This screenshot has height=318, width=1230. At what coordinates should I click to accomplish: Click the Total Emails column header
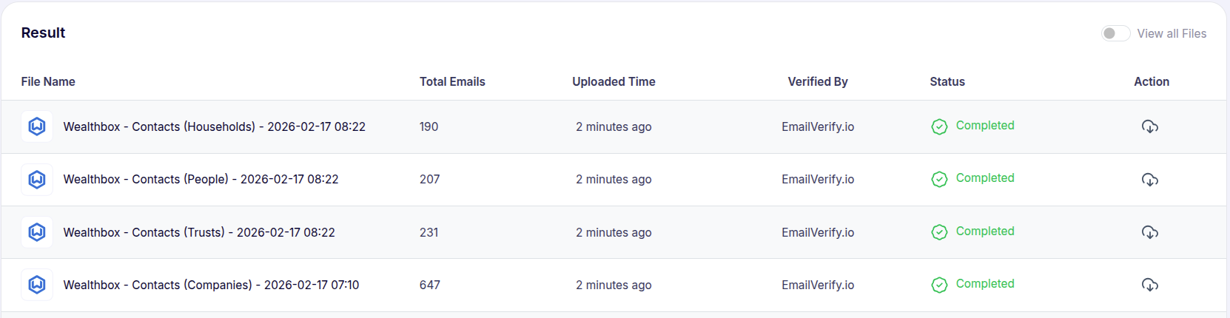click(x=452, y=81)
